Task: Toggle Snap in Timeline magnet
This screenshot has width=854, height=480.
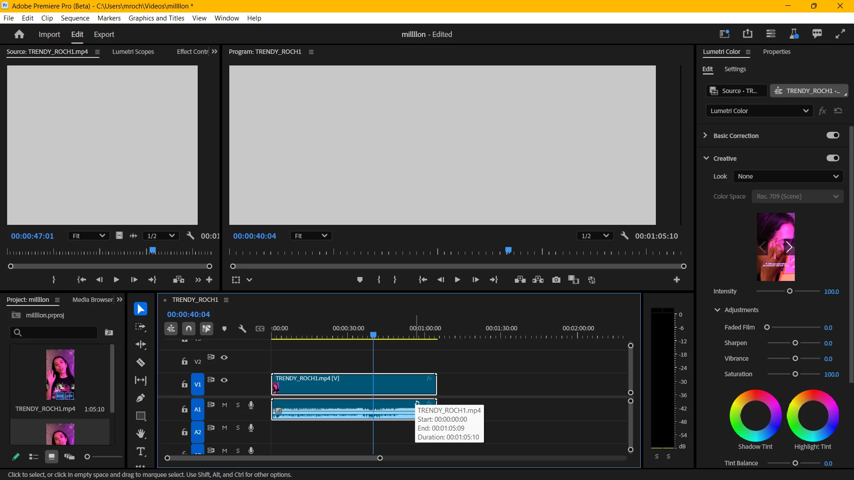Action: [189, 329]
